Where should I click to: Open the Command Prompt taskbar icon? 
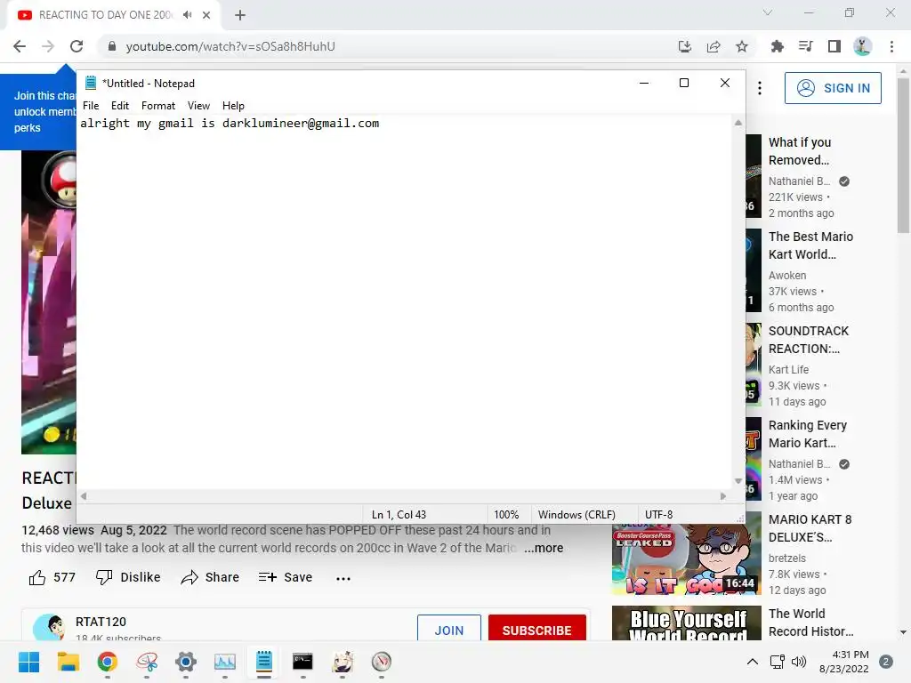coord(302,662)
